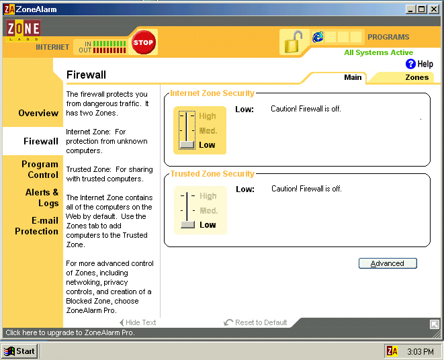
Task: Click the blue Help question mark icon
Action: coord(410,64)
